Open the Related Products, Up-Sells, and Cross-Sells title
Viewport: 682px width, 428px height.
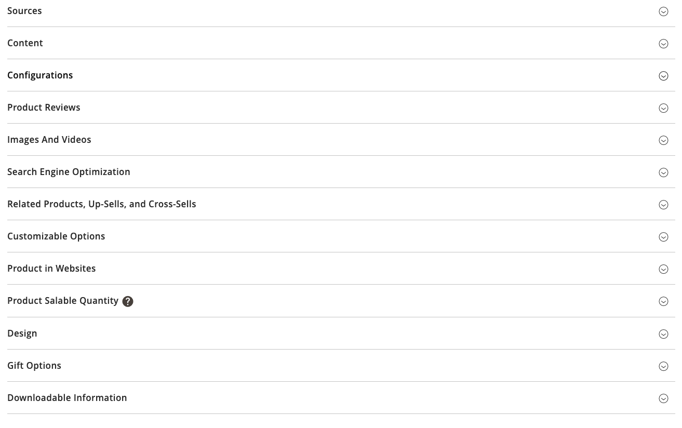(x=102, y=204)
